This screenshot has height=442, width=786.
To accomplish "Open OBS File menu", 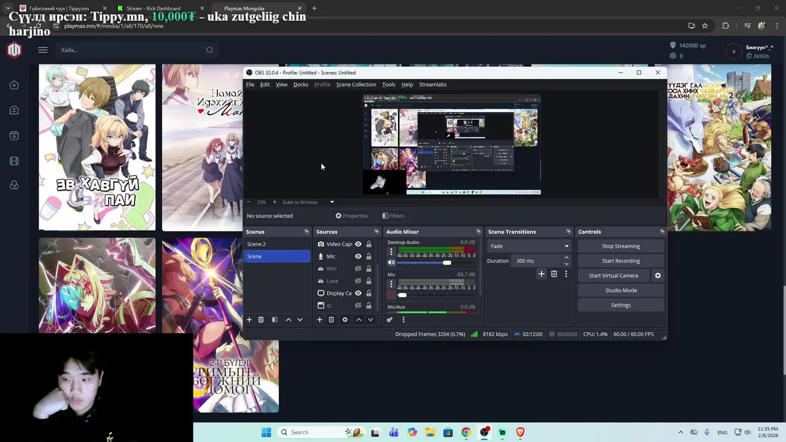I will [x=250, y=85].
